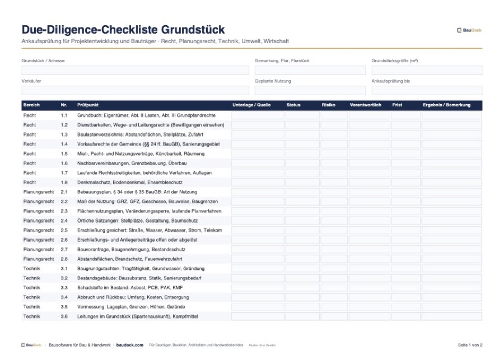The height and width of the screenshot is (356, 504).
Task: Click the Ergebnis / Bemerkung cell in row 3.6
Action: coord(451,316)
